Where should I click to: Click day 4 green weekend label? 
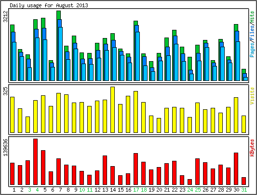click(x=37, y=190)
